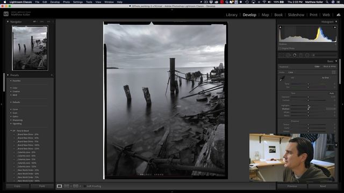This screenshot has height=193, width=344.
Task: Enable the Soft Proofing checkbox
Action: point(85,186)
